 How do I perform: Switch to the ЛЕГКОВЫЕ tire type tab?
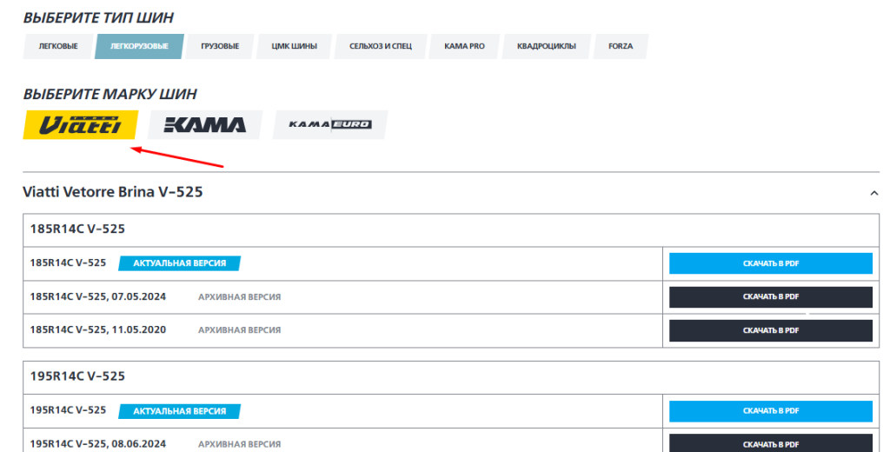[x=58, y=46]
